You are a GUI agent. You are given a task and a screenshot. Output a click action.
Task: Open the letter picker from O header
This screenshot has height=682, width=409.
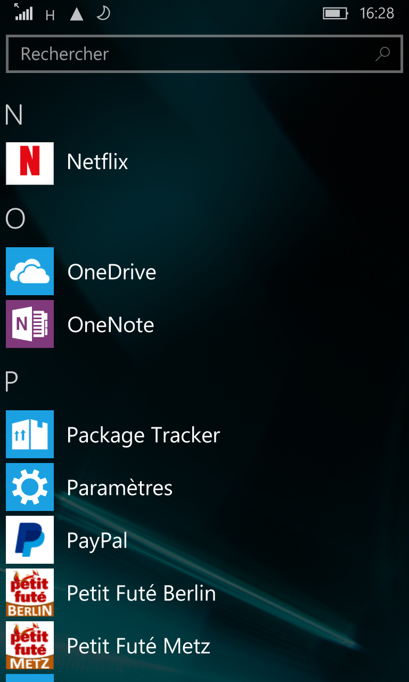15,218
